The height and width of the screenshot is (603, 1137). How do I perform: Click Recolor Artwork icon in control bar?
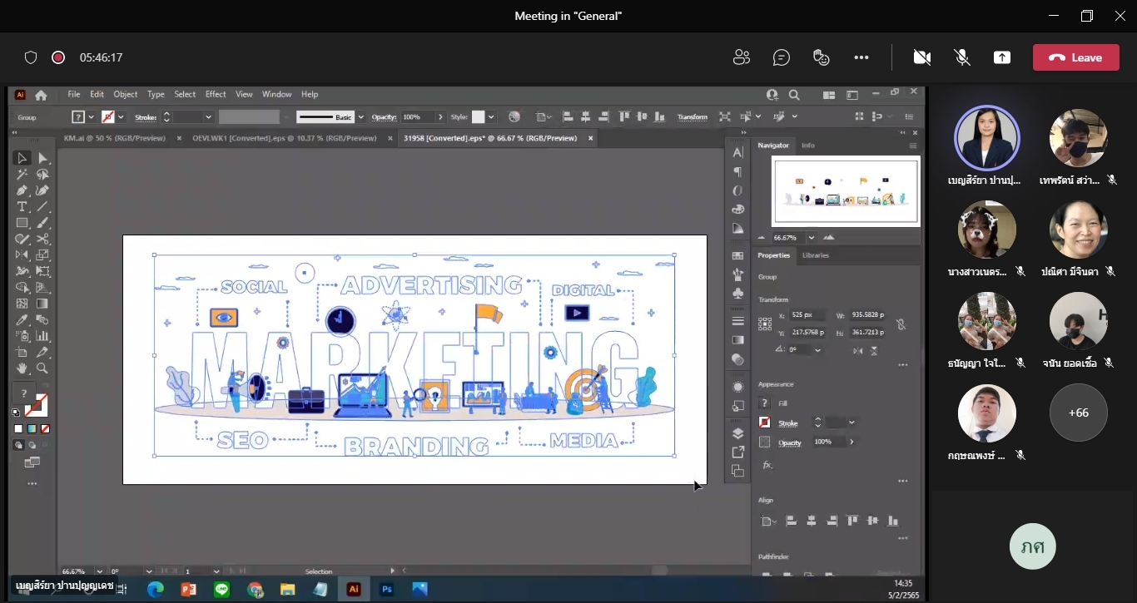tap(514, 117)
